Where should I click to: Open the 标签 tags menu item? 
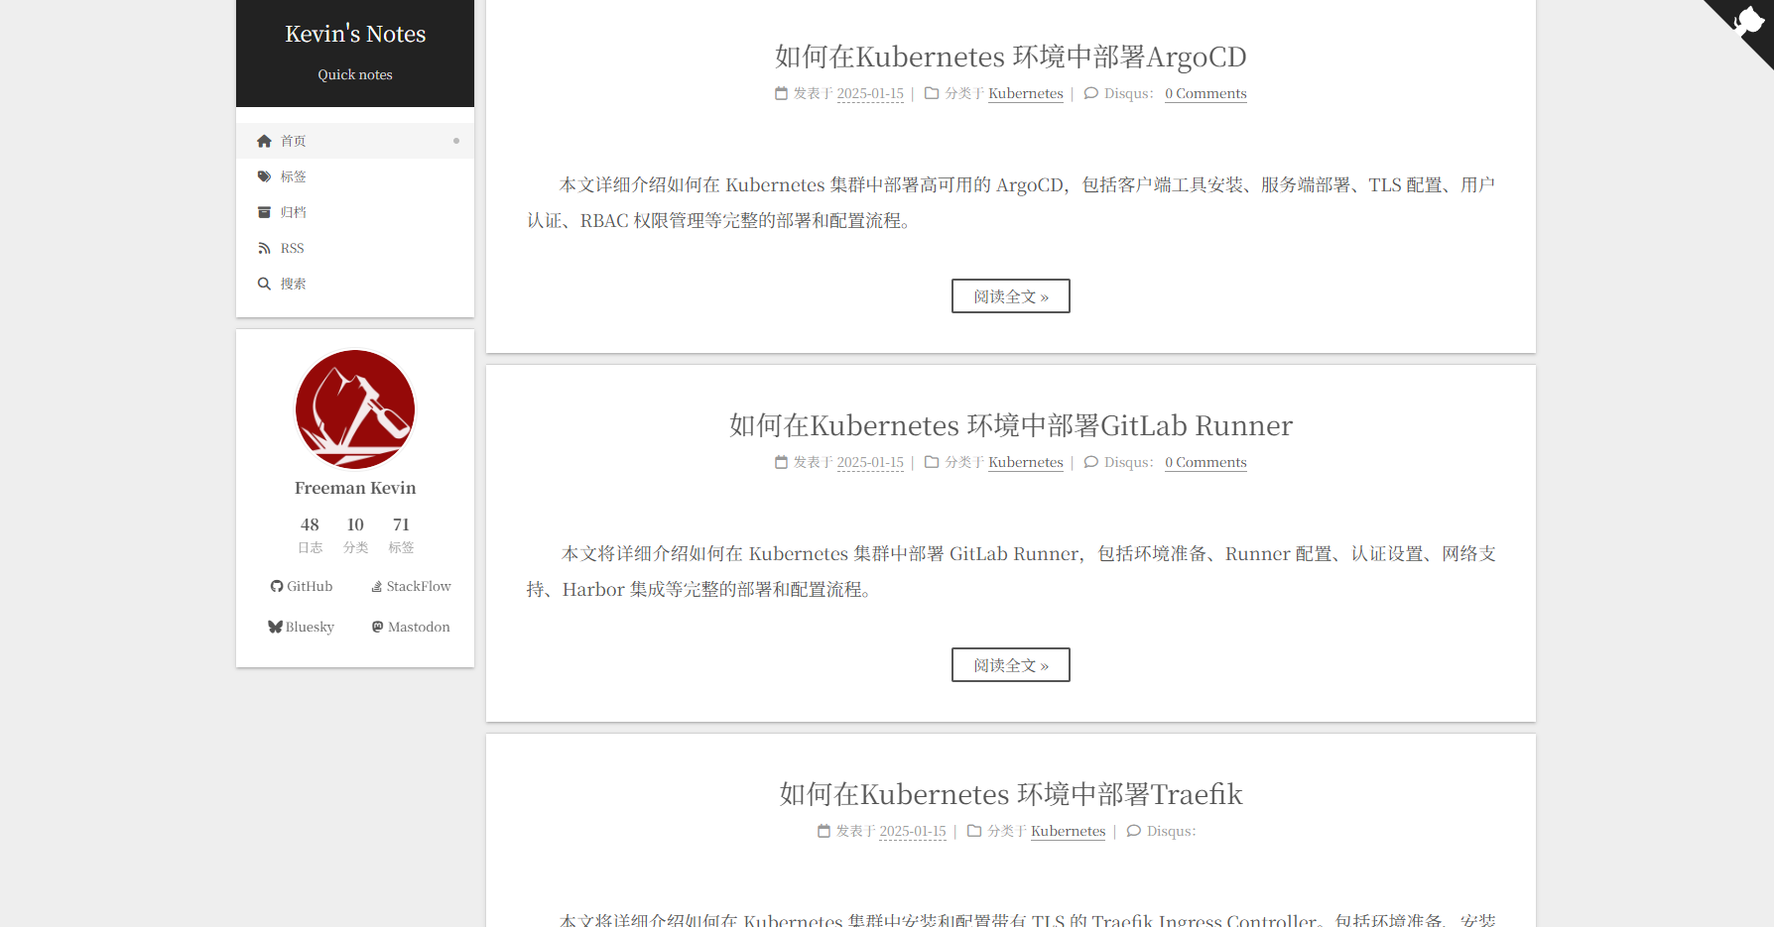[355, 176]
